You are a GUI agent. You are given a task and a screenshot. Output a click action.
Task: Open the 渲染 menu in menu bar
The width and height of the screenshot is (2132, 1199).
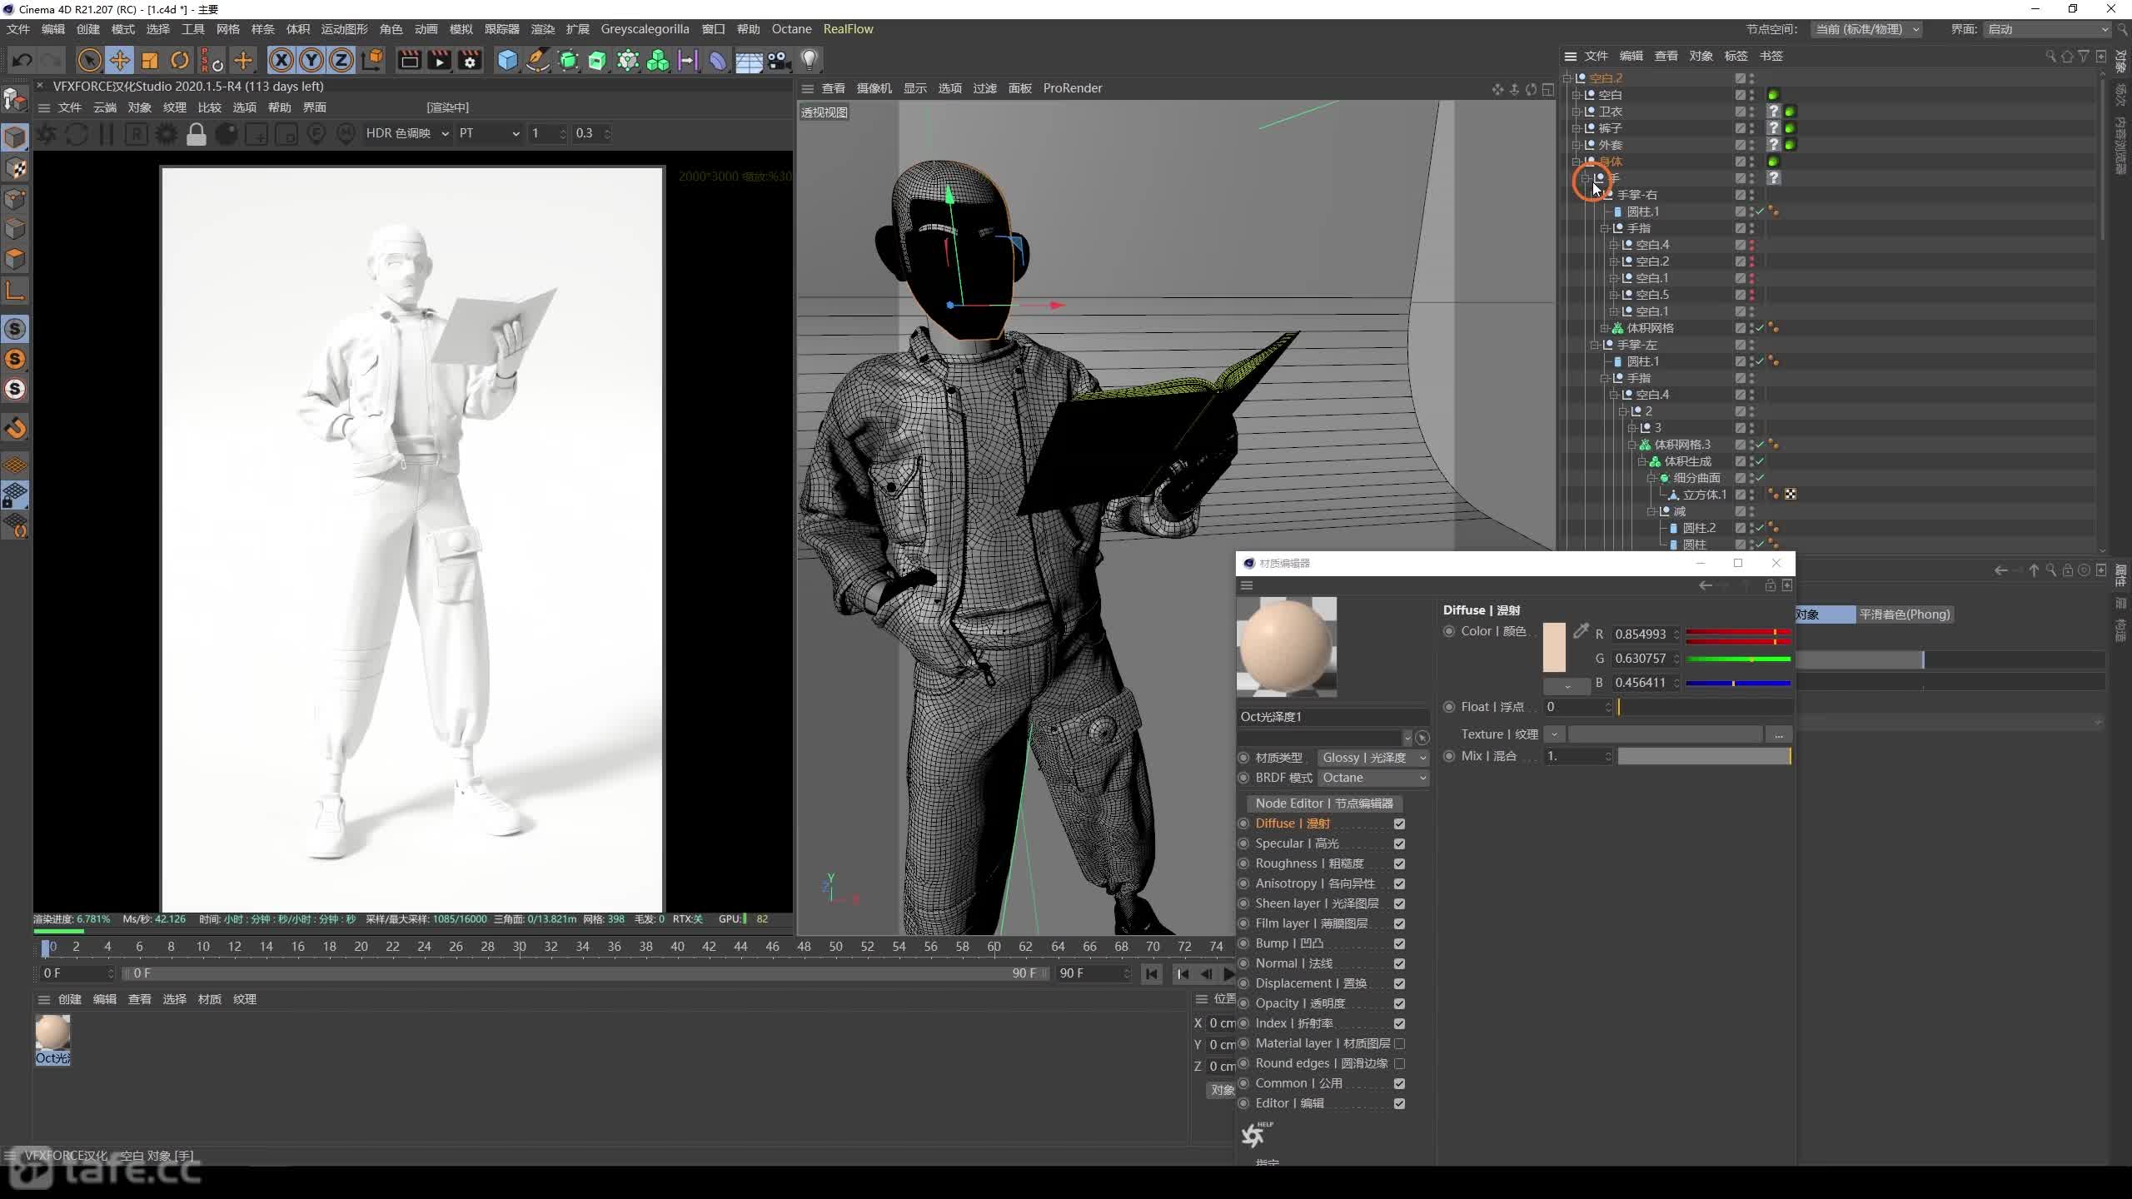542,29
